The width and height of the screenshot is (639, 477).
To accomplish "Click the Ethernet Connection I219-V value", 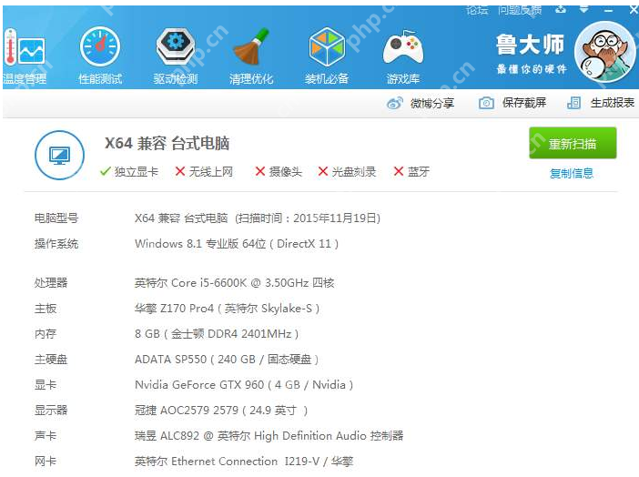I will 244,462.
